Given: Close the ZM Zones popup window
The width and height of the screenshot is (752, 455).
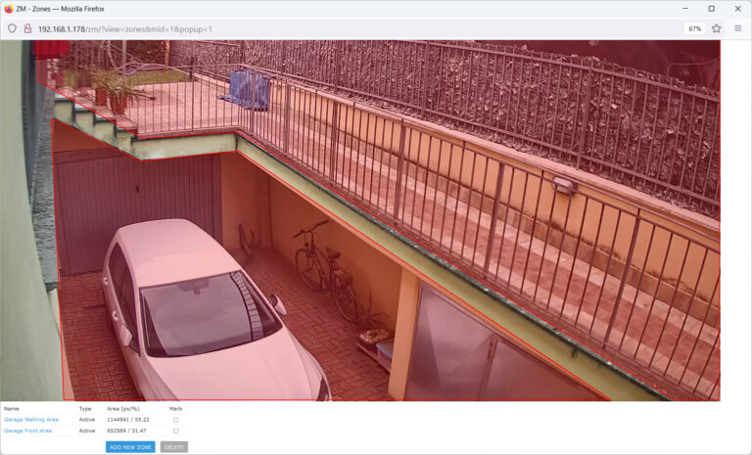Looking at the screenshot, I should coord(737,8).
